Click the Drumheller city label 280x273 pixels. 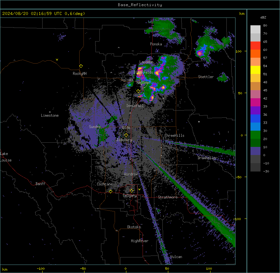pos(207,158)
